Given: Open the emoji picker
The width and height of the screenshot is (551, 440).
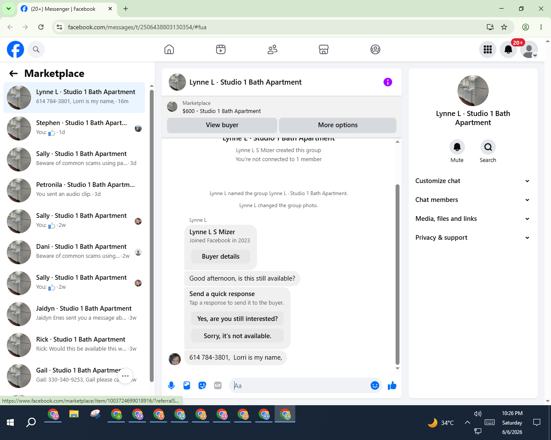Looking at the screenshot, I should tap(375, 385).
